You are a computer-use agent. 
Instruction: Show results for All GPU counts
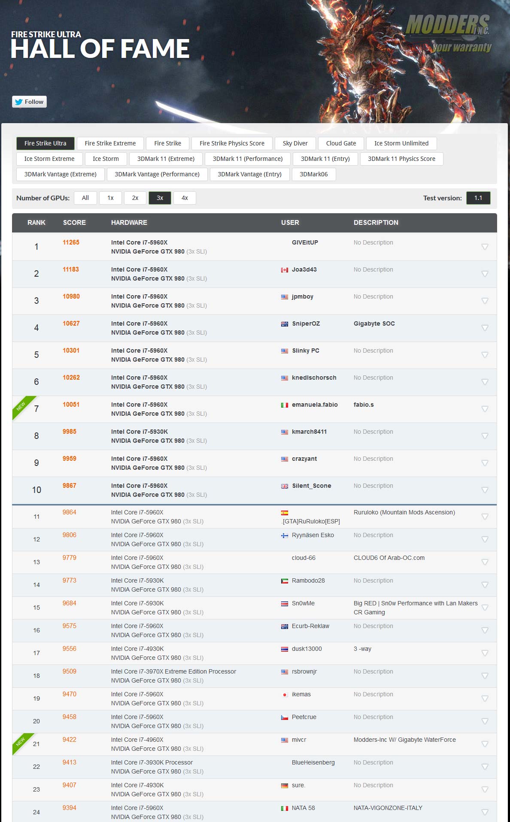(85, 198)
